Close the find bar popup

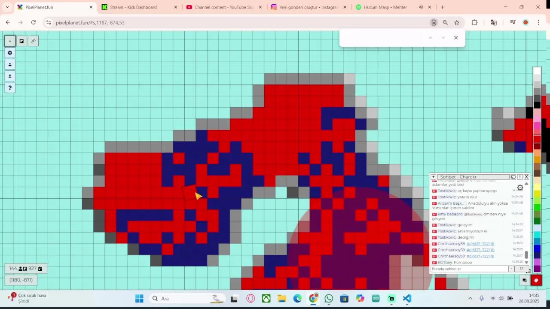point(456,38)
